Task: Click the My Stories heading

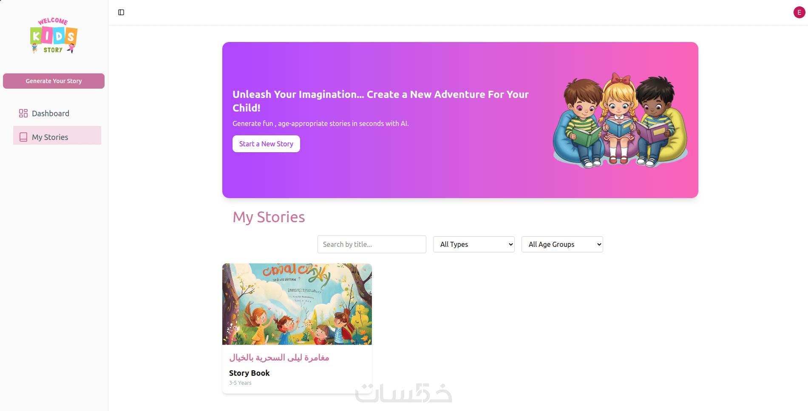Action: click(x=269, y=217)
